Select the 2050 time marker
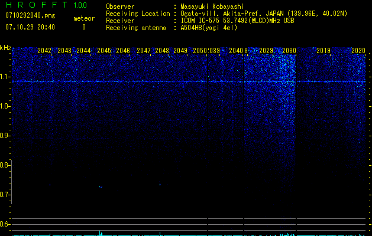The width and height of the screenshot is (372, 236). tap(200, 51)
